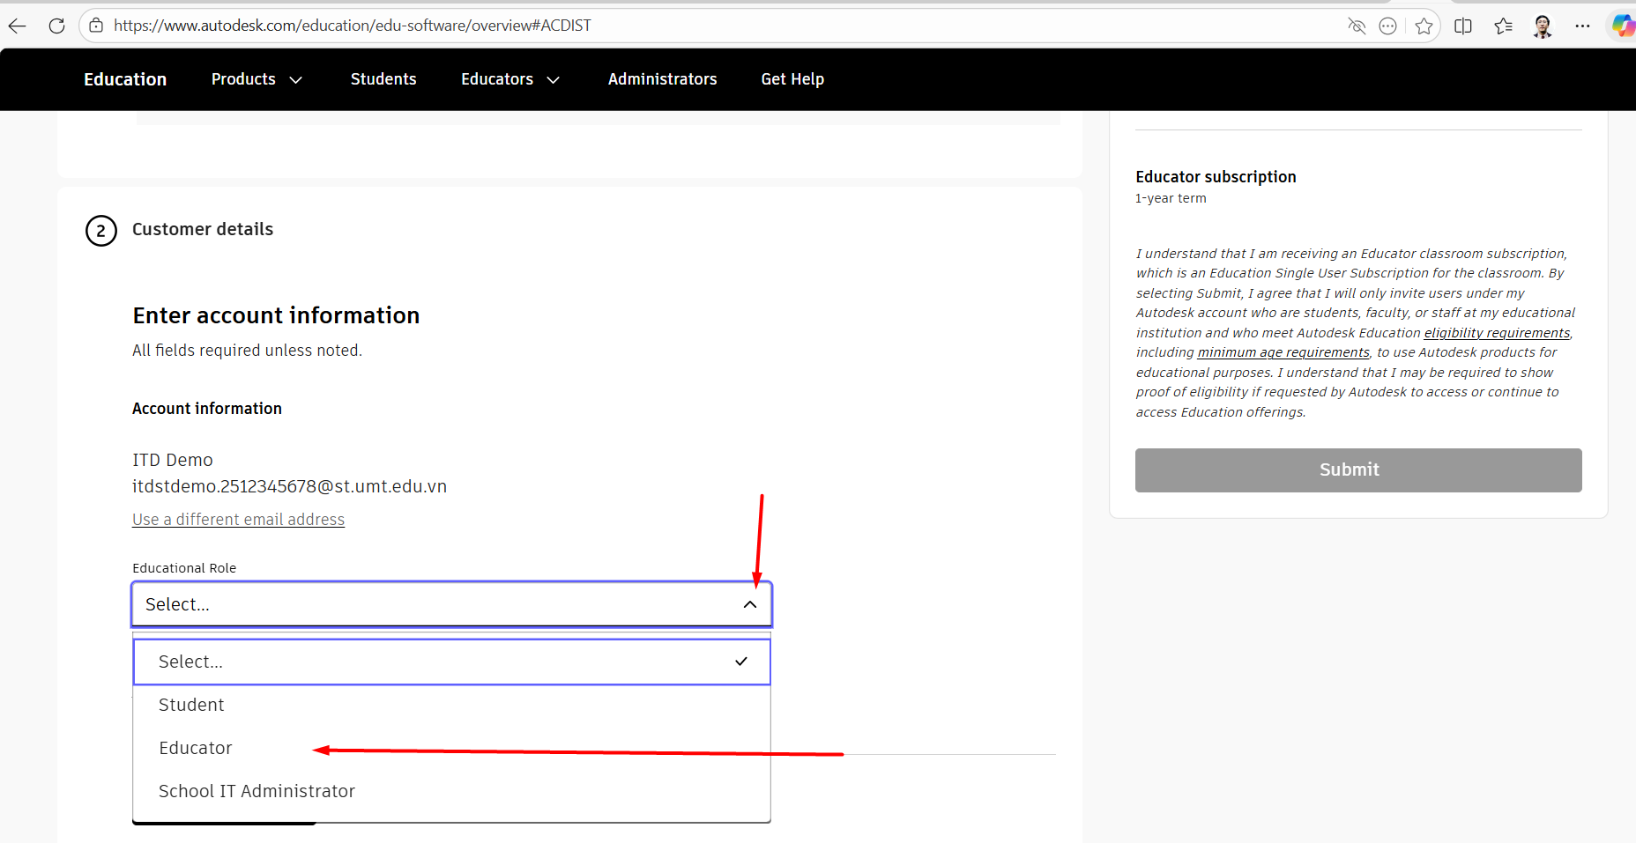Open the Students nav item

383,79
